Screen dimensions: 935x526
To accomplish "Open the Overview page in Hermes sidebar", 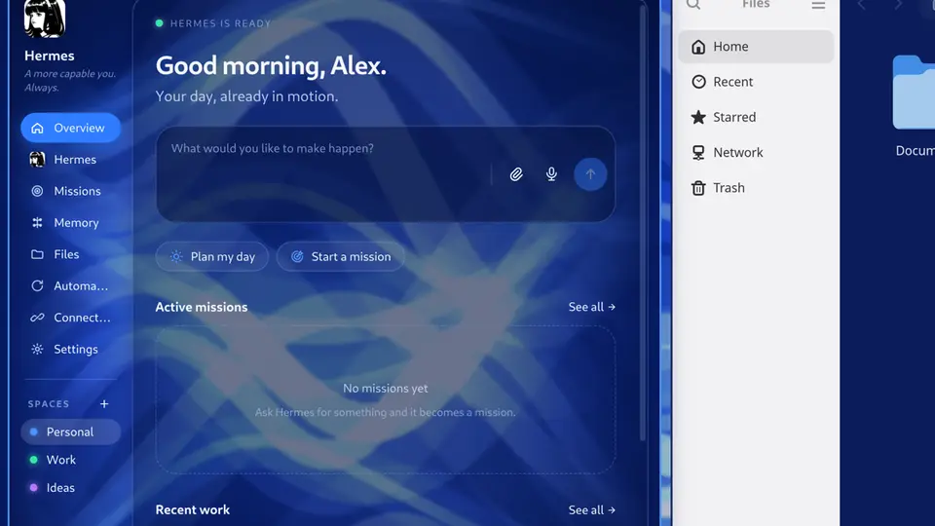I will click(x=70, y=128).
